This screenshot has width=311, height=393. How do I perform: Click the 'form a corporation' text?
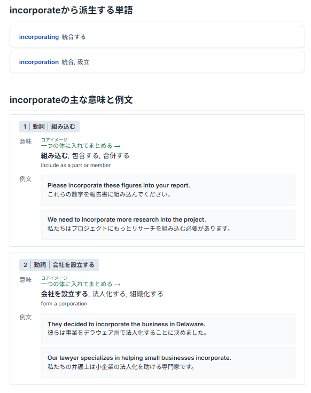point(64,304)
